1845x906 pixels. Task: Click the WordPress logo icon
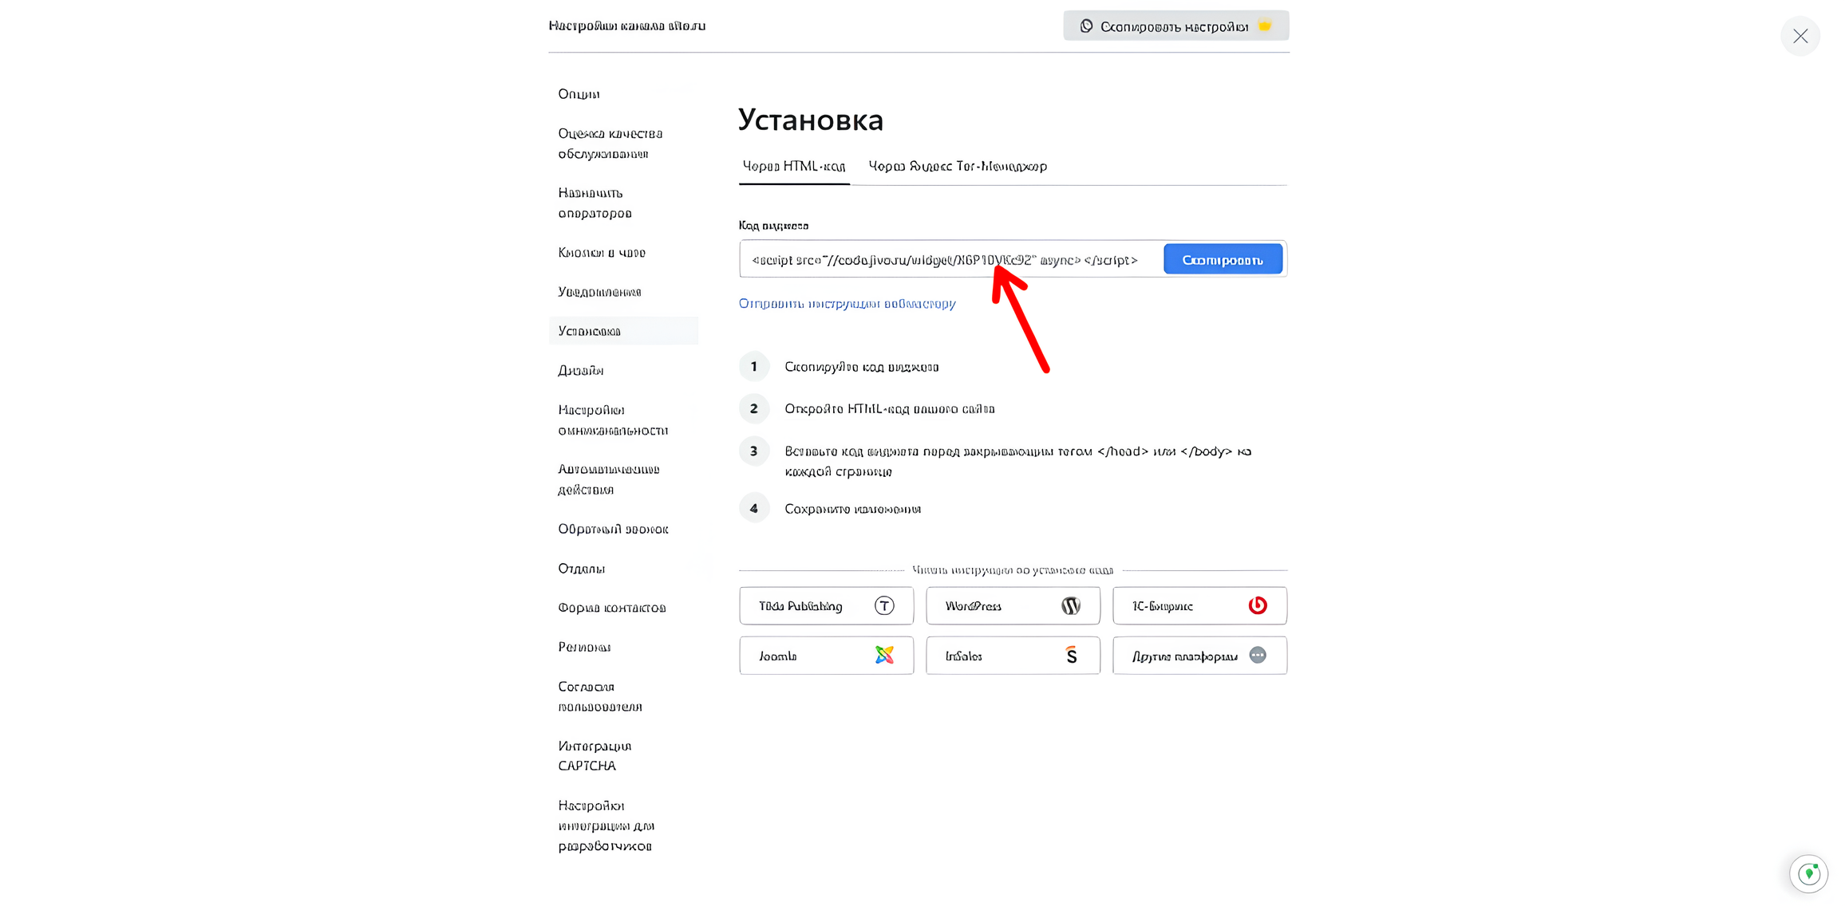(1071, 606)
